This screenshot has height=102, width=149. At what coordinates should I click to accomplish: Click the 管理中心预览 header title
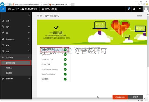click(49, 9)
